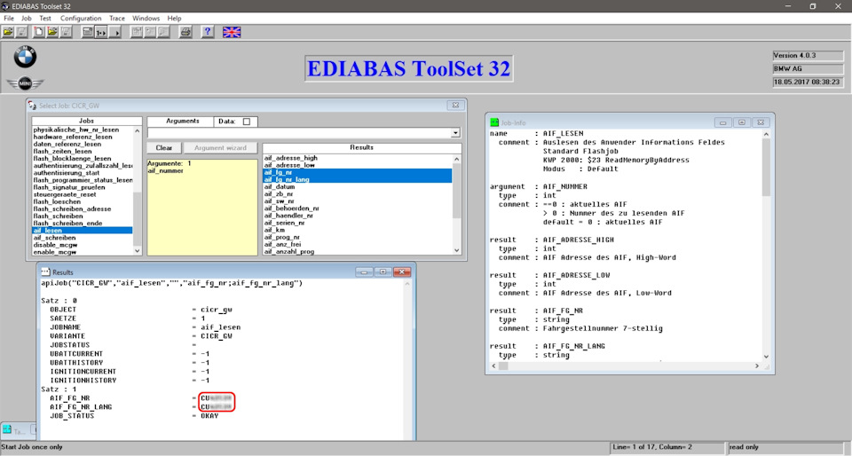Viewport: 852px width, 456px height.
Task: Click the 'Jobs' list column header
Action: click(x=86, y=121)
